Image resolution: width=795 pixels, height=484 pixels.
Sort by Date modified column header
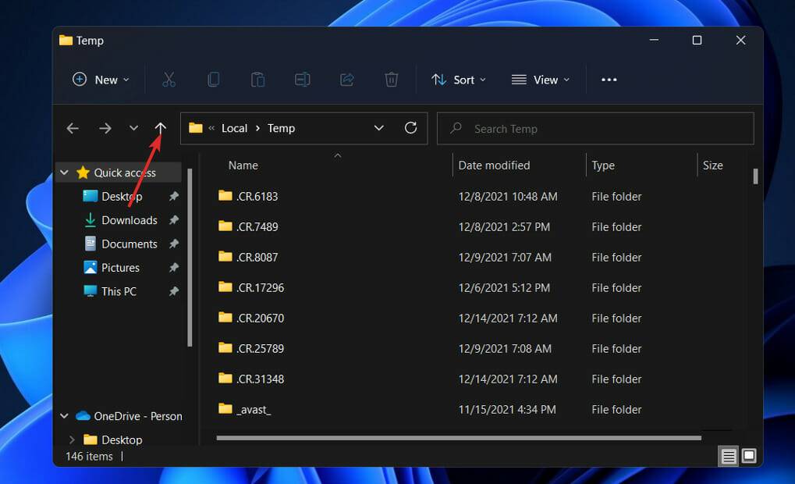tap(494, 165)
